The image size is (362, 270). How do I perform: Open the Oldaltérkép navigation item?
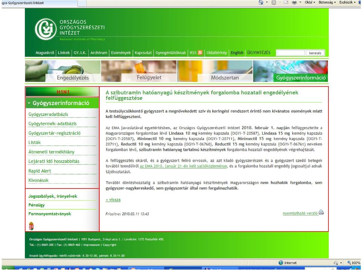[x=216, y=53]
